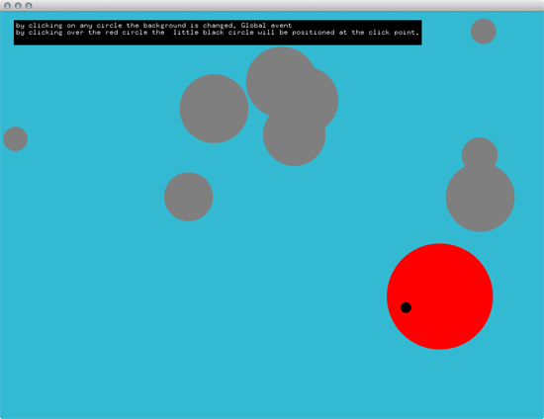Click the bottom circle of the three overlapping gray circles
Image resolution: width=544 pixels, height=419 pixels.
(x=294, y=134)
